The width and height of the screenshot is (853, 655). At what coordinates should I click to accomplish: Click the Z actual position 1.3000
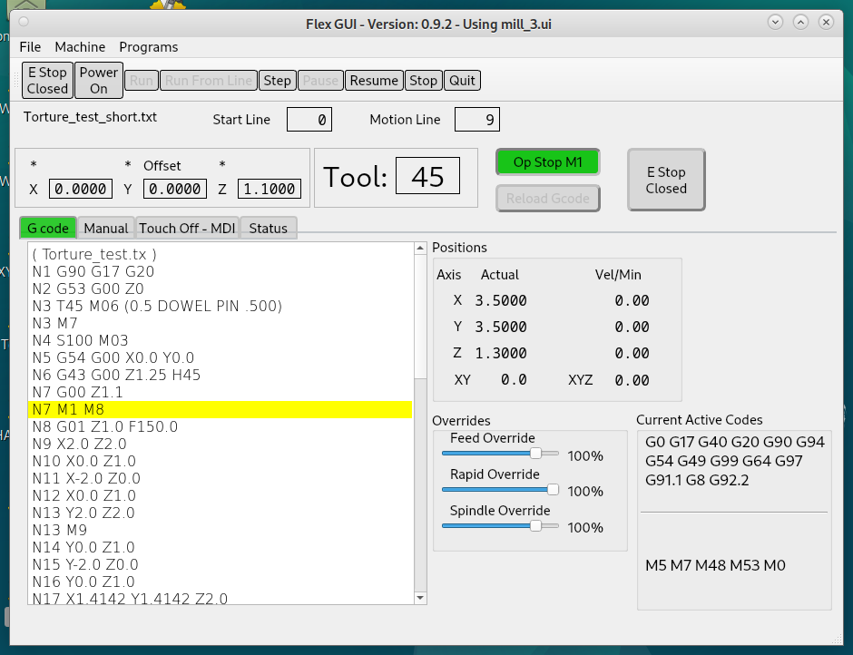tap(501, 354)
